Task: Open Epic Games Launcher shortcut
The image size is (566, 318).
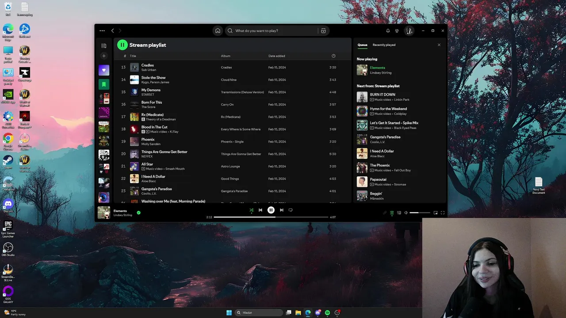Action: coord(8,230)
